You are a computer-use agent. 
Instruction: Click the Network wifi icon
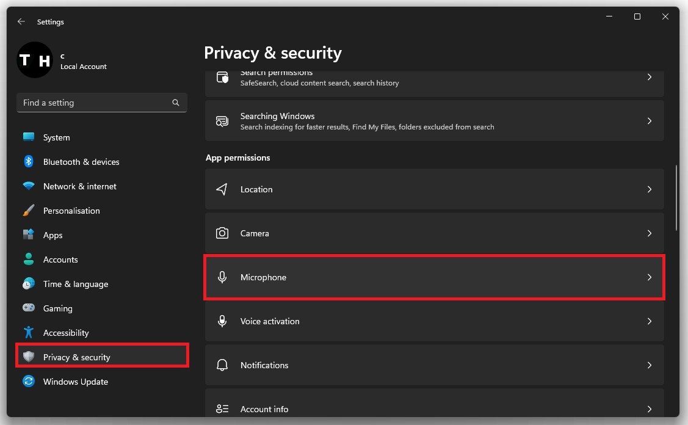click(x=29, y=186)
